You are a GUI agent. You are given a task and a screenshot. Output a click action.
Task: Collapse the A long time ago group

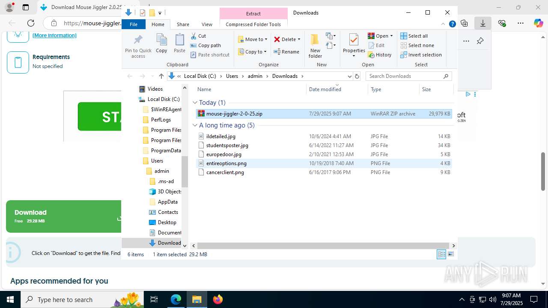pyautogui.click(x=195, y=125)
